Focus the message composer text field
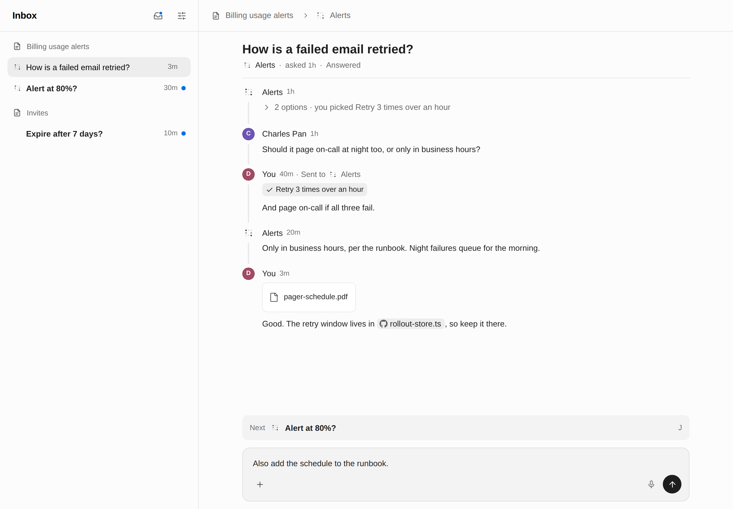This screenshot has height=509, width=733. coord(466,463)
